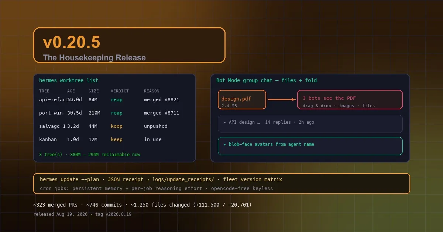This screenshot has width=443, height=232.
Task: Click the 3 bots see the PDF card
Action: point(350,100)
